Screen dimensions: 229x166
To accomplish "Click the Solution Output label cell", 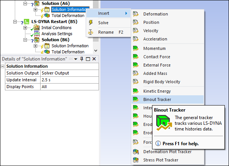I will tap(23, 73).
